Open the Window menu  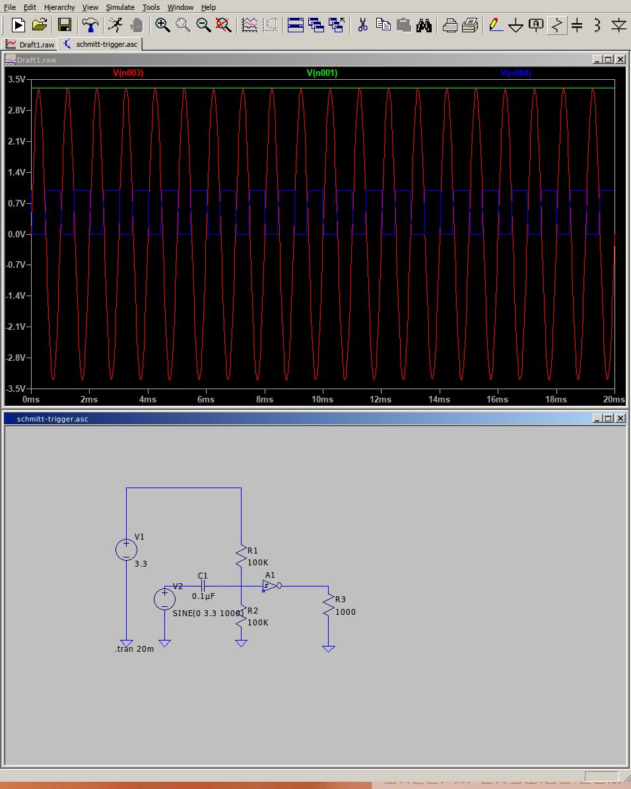click(180, 7)
